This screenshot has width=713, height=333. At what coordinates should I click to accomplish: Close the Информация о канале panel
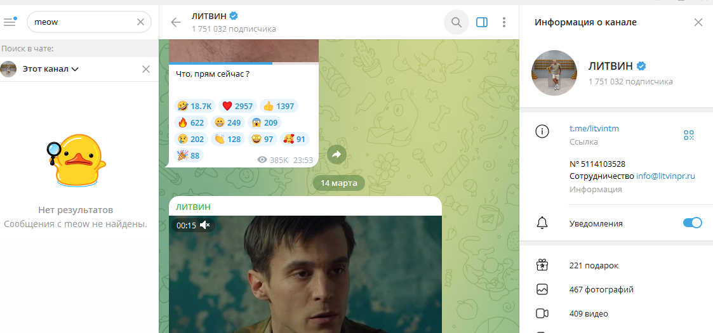pyautogui.click(x=698, y=22)
